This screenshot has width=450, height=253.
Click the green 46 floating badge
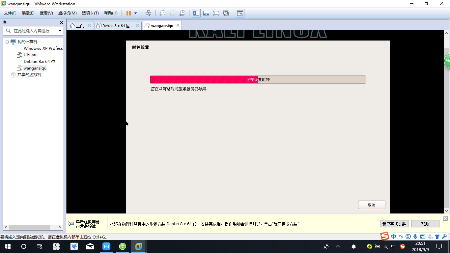click(x=447, y=61)
